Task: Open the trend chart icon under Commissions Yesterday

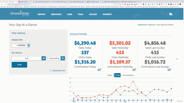Action: pyautogui.click(x=134, y=70)
